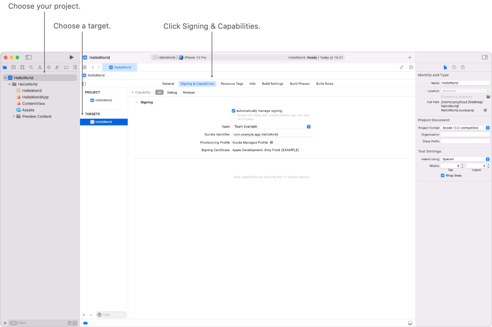The image size is (492, 327).
Task: Click the + Capability button
Action: (x=141, y=92)
